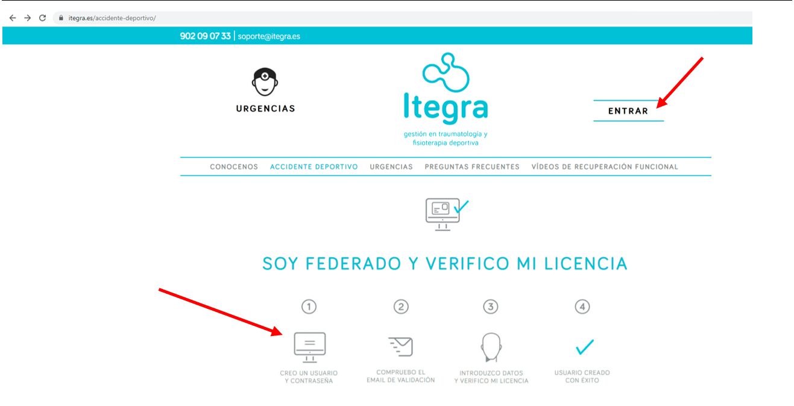The height and width of the screenshot is (406, 794).
Task: Reload the page with the refresh icon
Action: [x=42, y=18]
